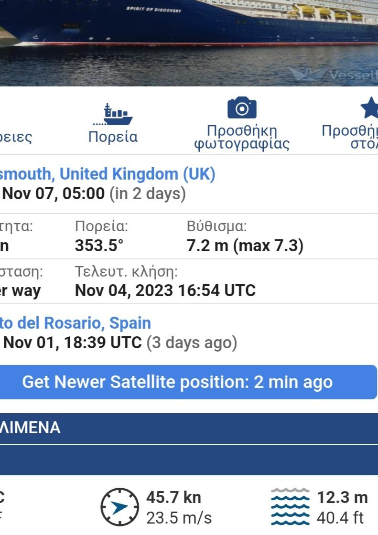Click the dark blue bar below ΛΙΜΕΝΑ
Screen dimensions: 378x535
coord(189,460)
